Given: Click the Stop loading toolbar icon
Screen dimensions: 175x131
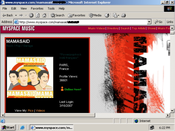Looking at the screenshot, I should pyautogui.click(x=31, y=15).
